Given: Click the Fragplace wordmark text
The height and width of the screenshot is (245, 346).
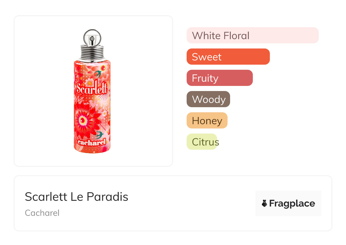Looking at the screenshot, I should (292, 203).
